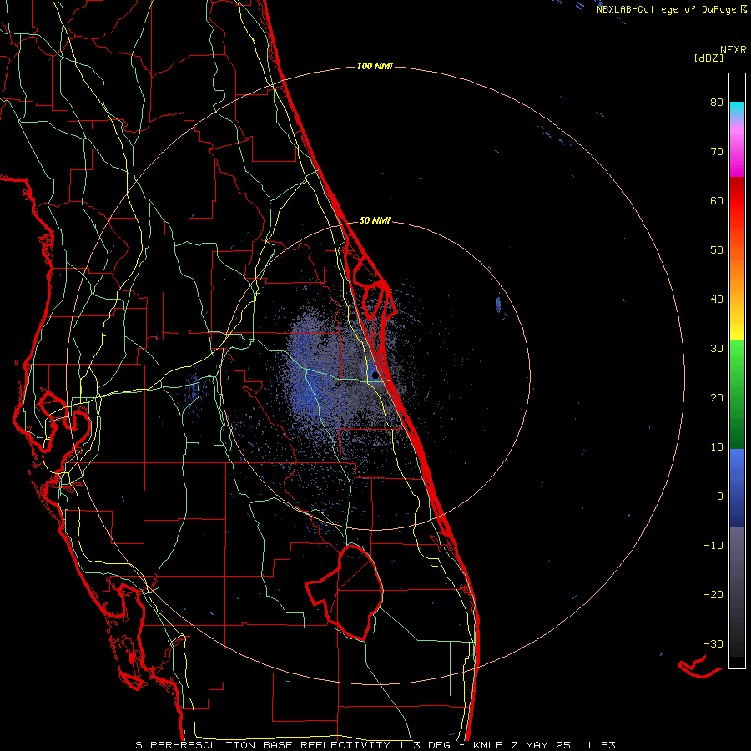The width and height of the screenshot is (751, 751).
Task: Click the 50 value on the dBZ scale
Action: click(717, 250)
